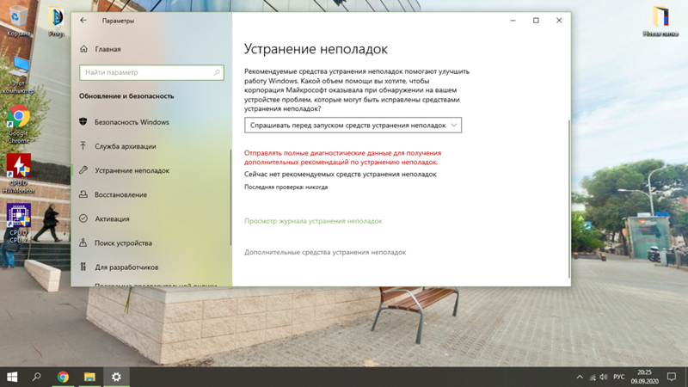
Task: Open Поиск устройства section
Action: (123, 243)
